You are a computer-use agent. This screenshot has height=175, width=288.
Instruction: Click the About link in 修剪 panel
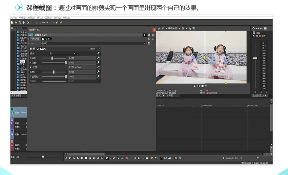(x=92, y=49)
